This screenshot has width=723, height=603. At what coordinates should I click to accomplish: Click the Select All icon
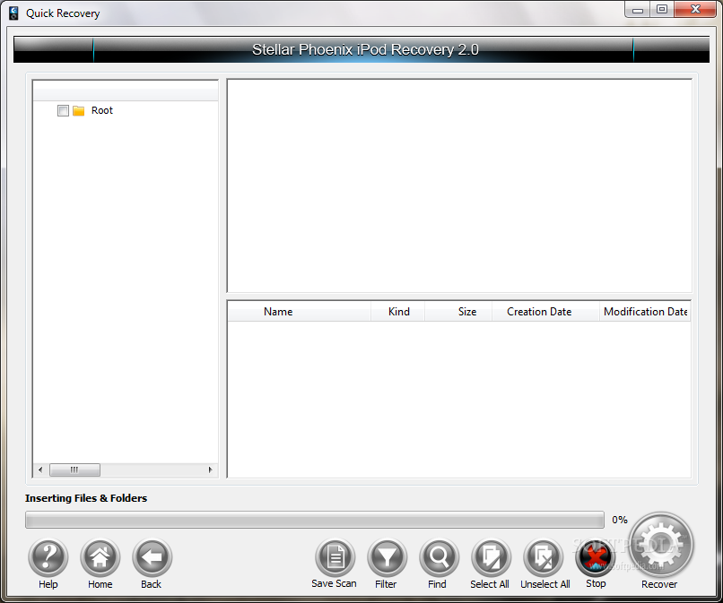491,558
